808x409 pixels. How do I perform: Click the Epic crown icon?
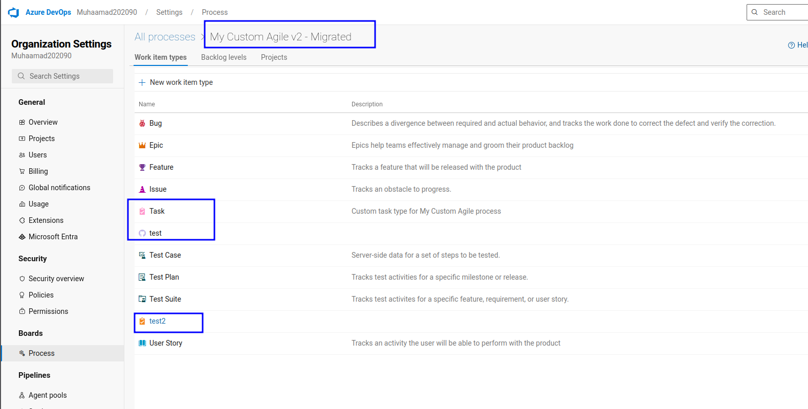click(142, 145)
